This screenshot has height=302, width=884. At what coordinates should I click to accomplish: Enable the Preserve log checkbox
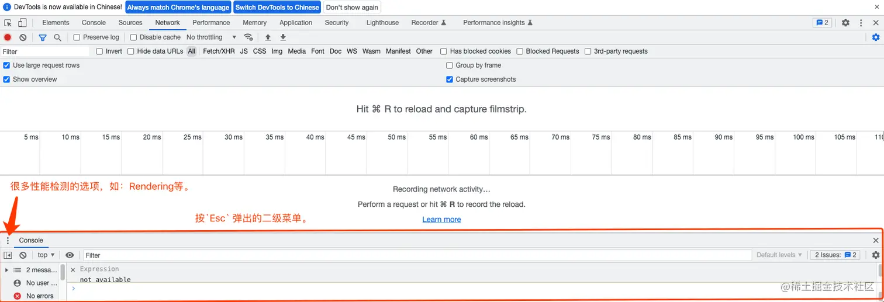[x=77, y=37]
